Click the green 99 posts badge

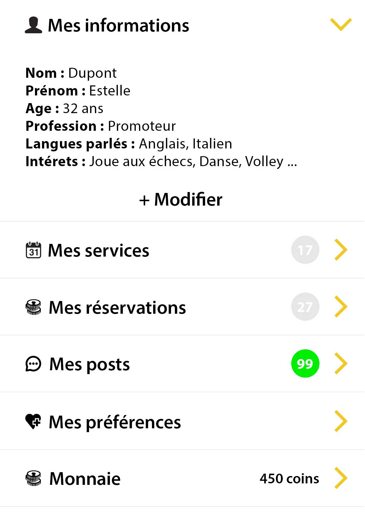coord(305,364)
